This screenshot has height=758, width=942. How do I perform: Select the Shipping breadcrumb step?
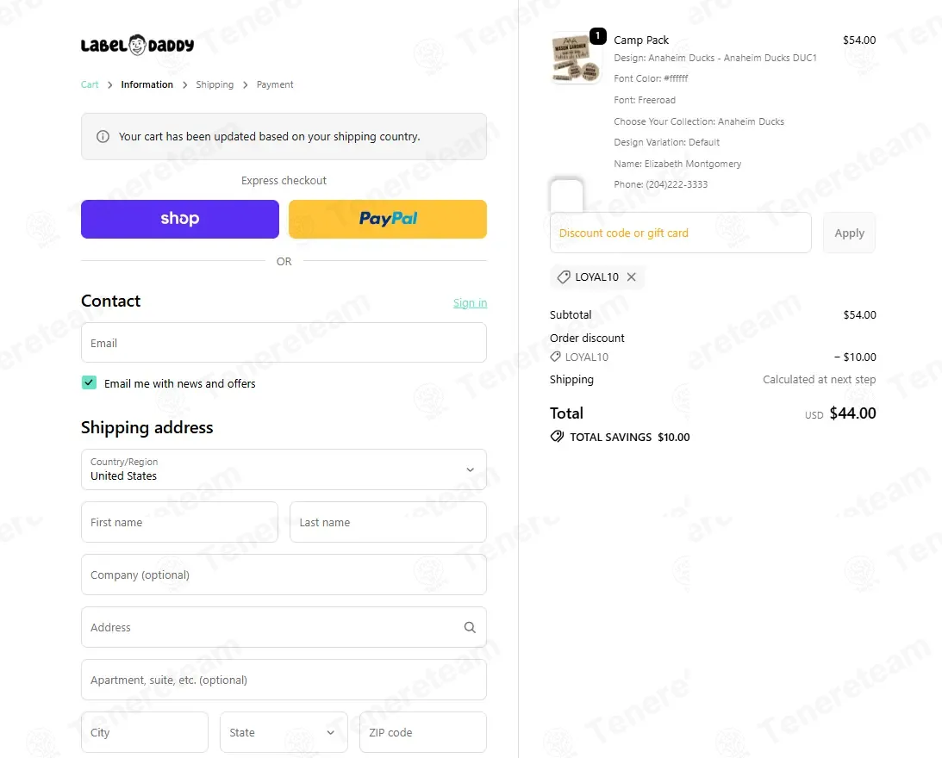coord(215,84)
